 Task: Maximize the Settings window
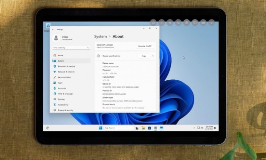point(150,28)
